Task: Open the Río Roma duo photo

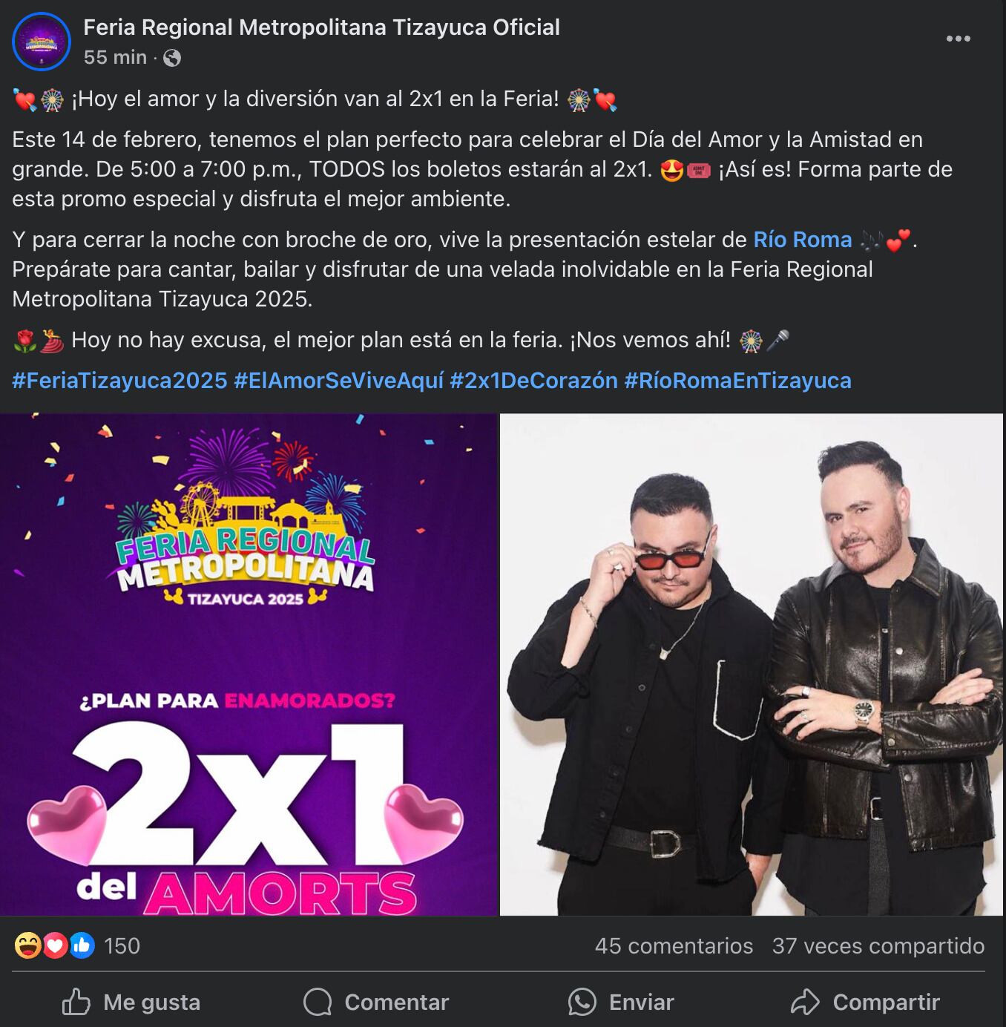Action: (752, 664)
